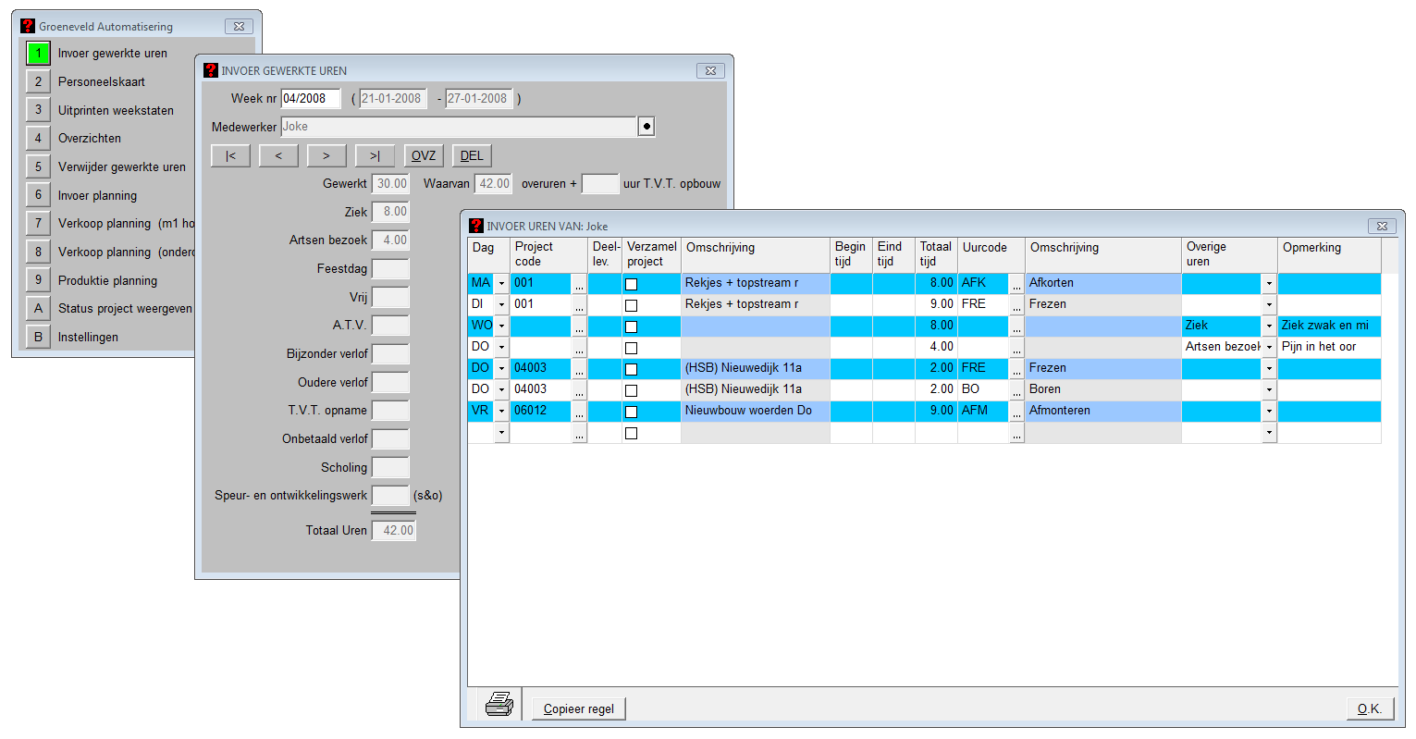Go to the next record with > button
Image resolution: width=1416 pixels, height=739 pixels.
tap(326, 155)
